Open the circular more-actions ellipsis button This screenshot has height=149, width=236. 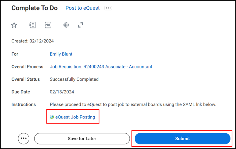click(x=24, y=139)
